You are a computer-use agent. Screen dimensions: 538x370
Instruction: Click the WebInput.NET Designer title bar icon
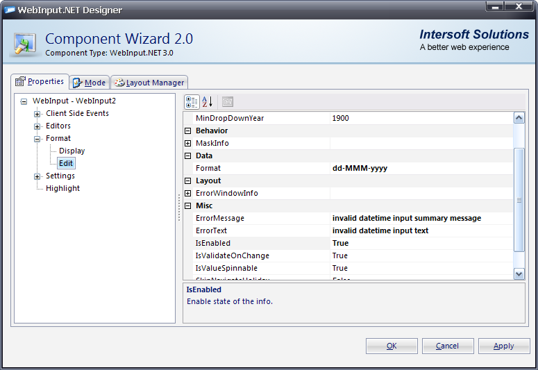(10, 10)
